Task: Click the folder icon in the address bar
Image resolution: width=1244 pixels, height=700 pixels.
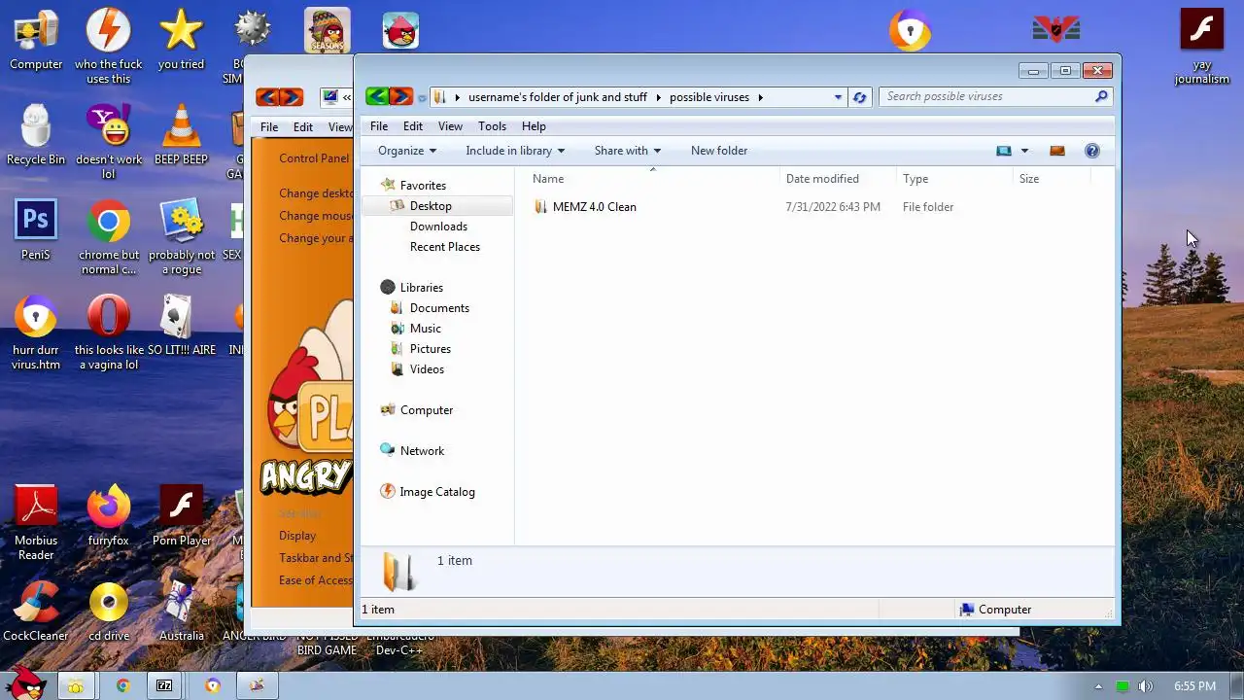Action: (439, 96)
